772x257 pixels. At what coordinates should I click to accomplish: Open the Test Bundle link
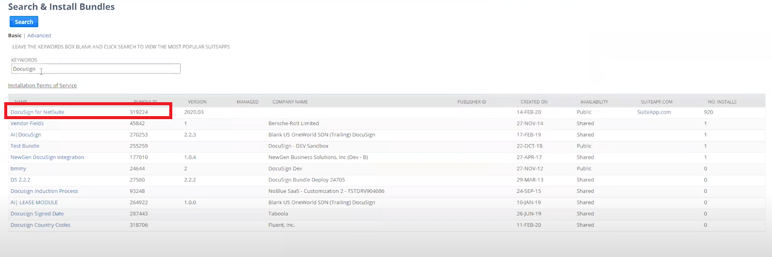click(x=25, y=146)
